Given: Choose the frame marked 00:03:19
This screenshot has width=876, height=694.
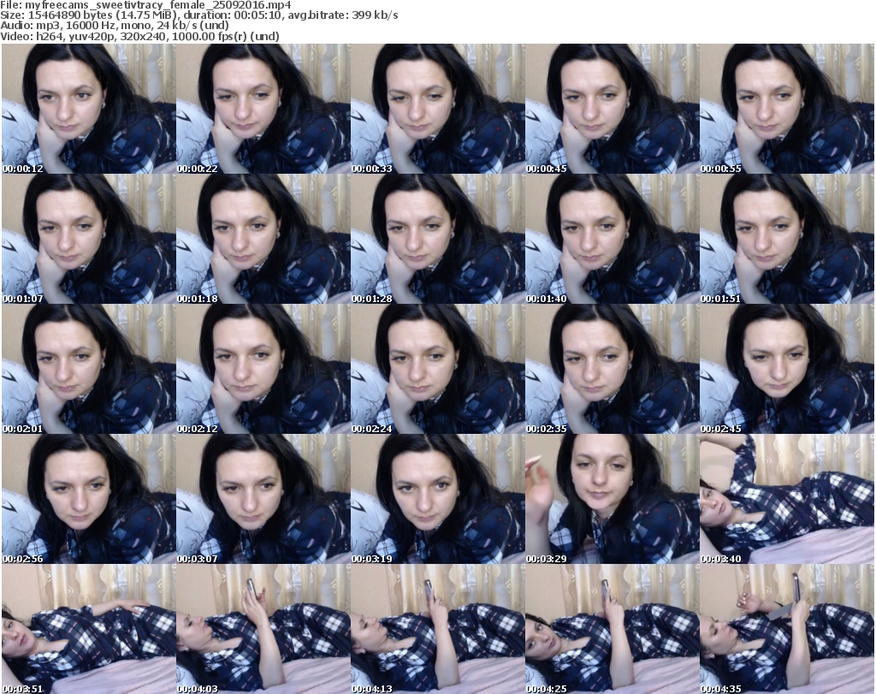Looking at the screenshot, I should coord(437,499).
